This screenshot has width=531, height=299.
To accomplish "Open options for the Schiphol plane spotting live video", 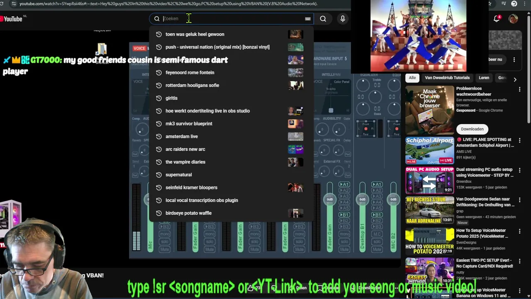I will 519,141.
